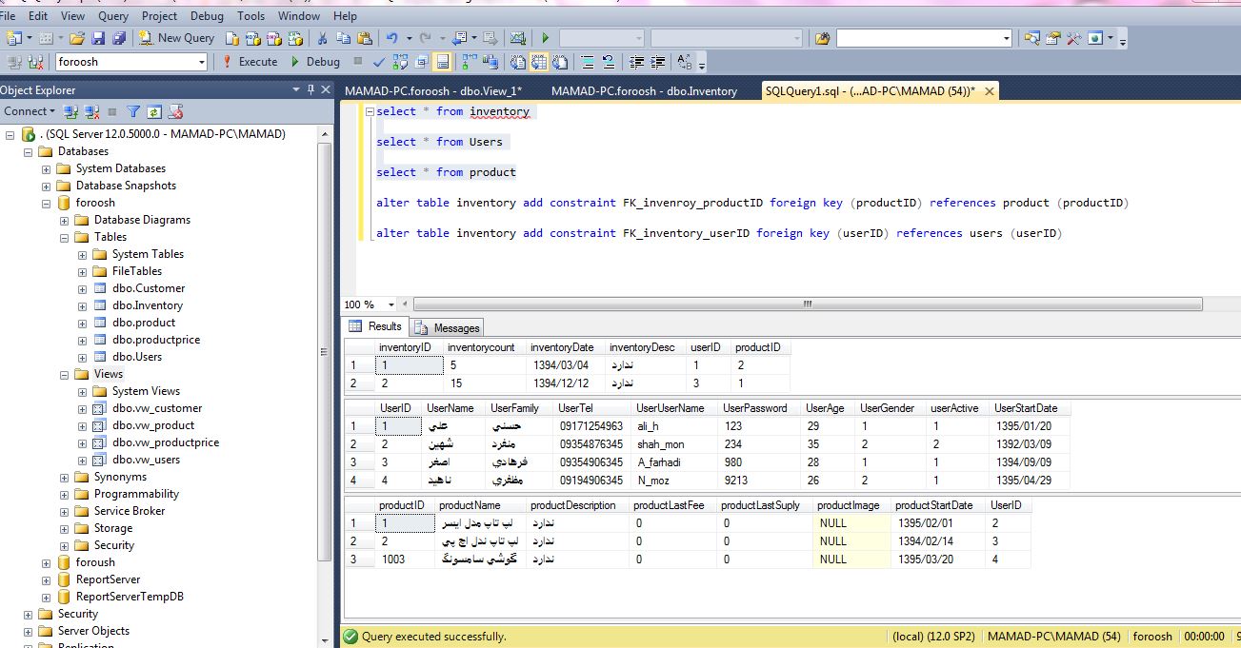Click the Save All icon
The width and height of the screenshot is (1241, 648).
pyautogui.click(x=118, y=38)
